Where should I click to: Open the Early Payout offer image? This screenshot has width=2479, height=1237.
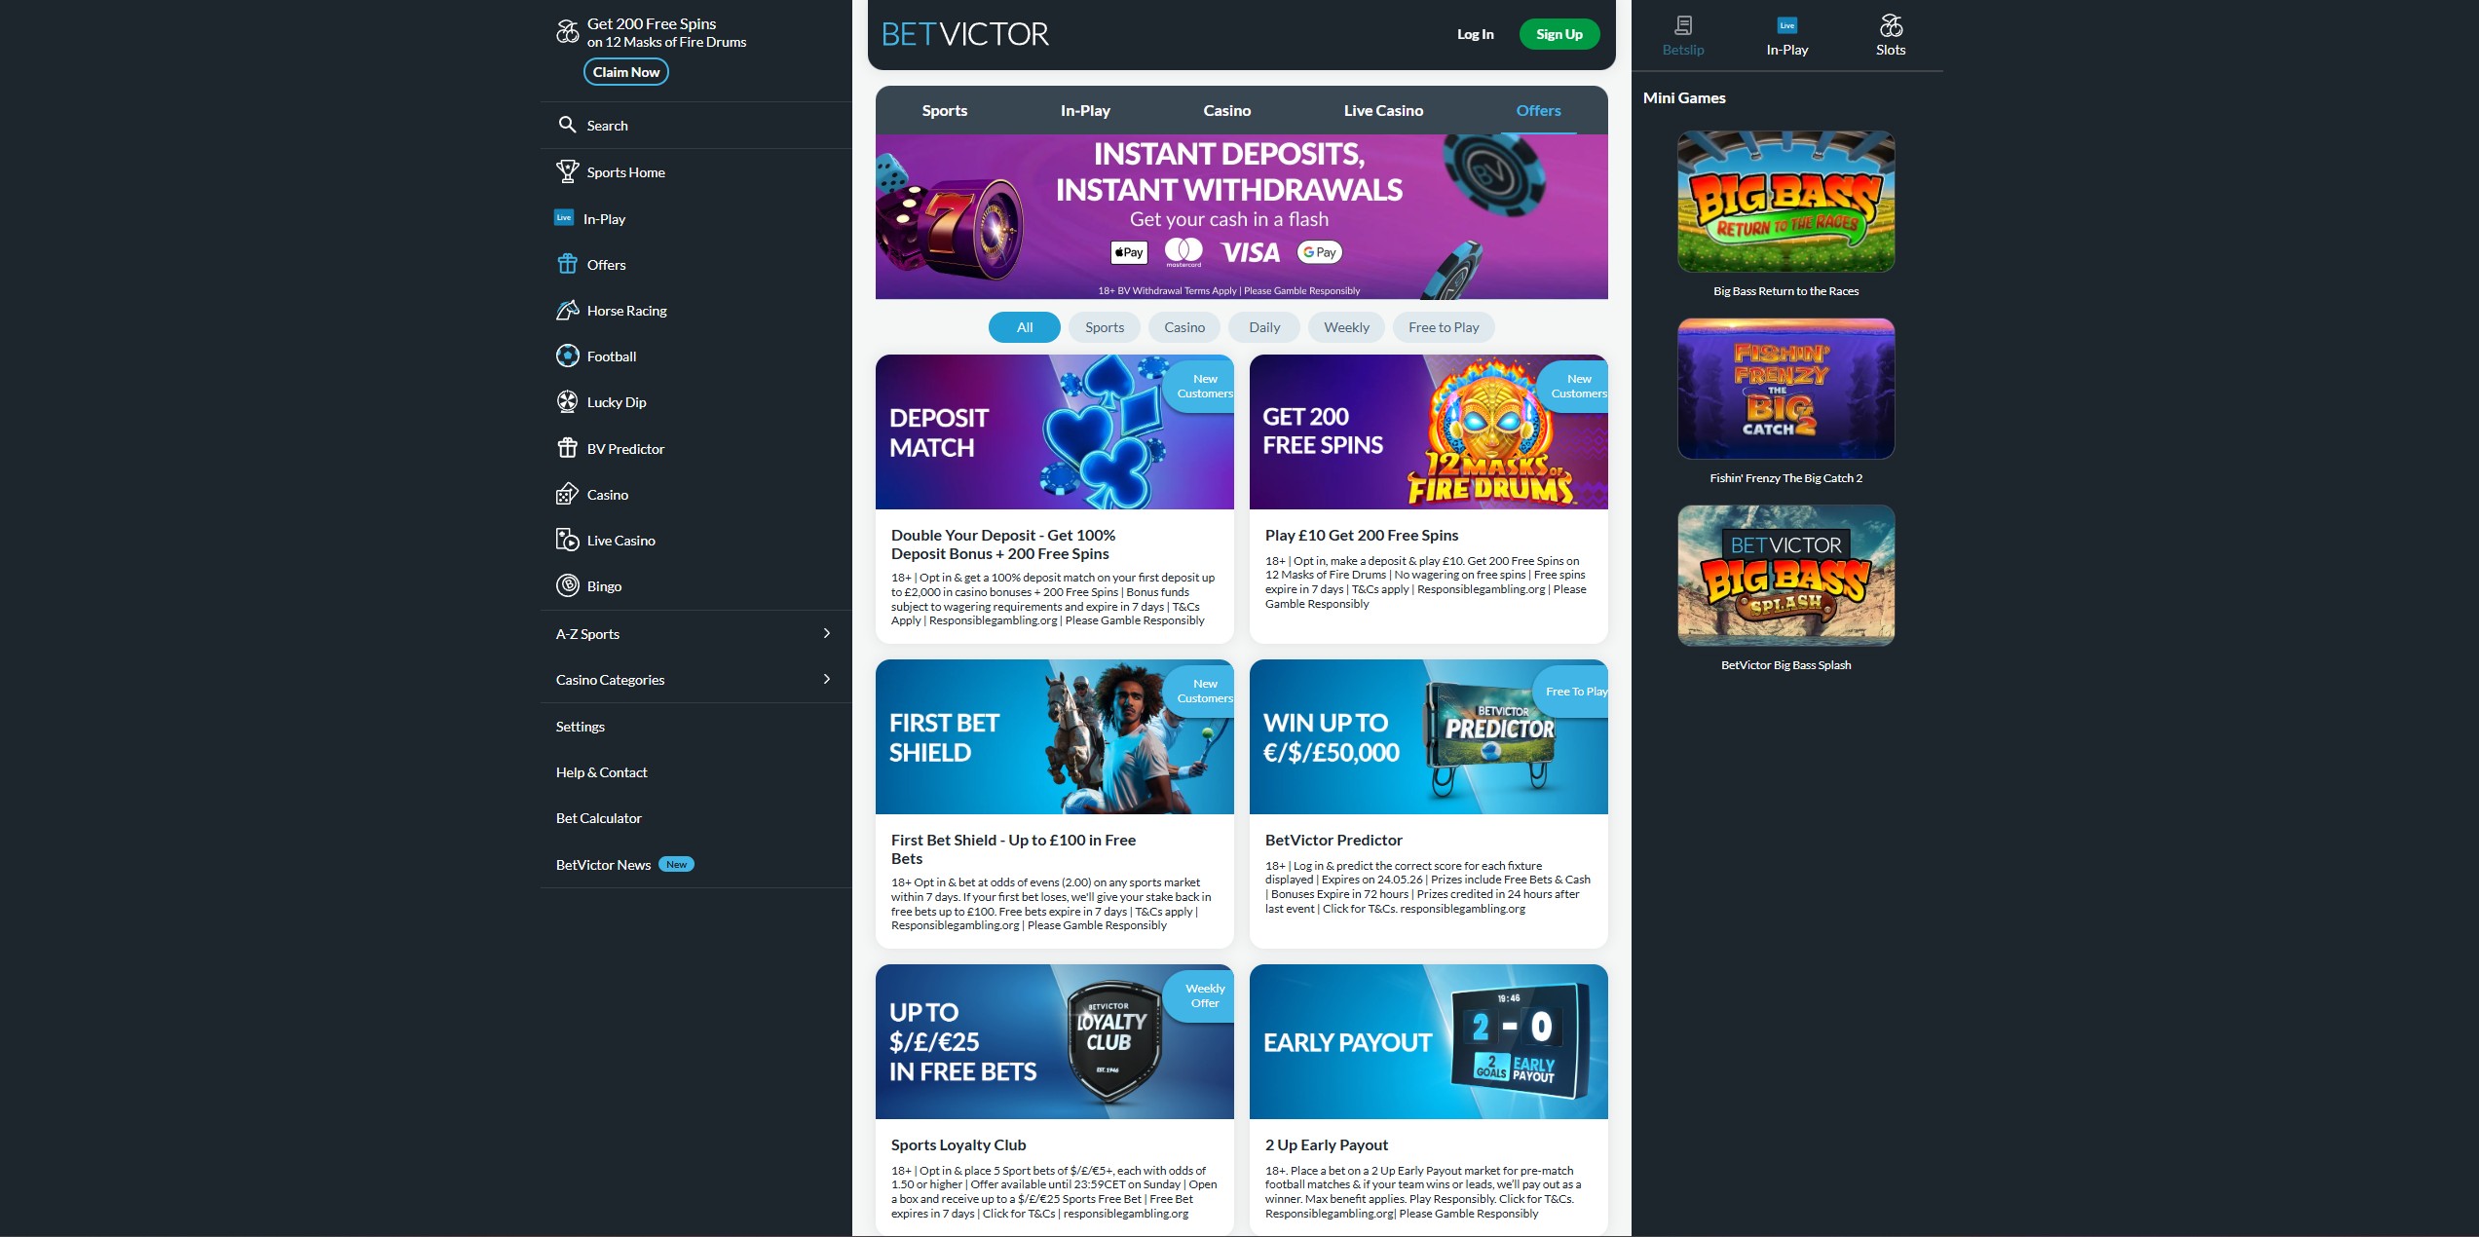[x=1429, y=1041]
